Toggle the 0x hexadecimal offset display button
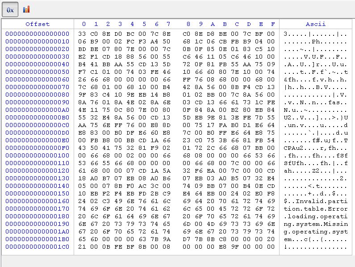 (10, 9)
